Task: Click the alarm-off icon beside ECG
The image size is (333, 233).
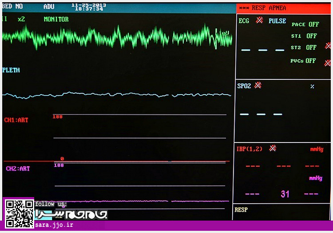Action: (259, 20)
